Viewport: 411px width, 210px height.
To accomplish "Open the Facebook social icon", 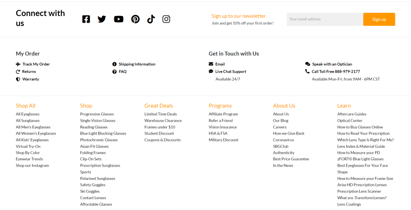I will pyautogui.click(x=86, y=19).
